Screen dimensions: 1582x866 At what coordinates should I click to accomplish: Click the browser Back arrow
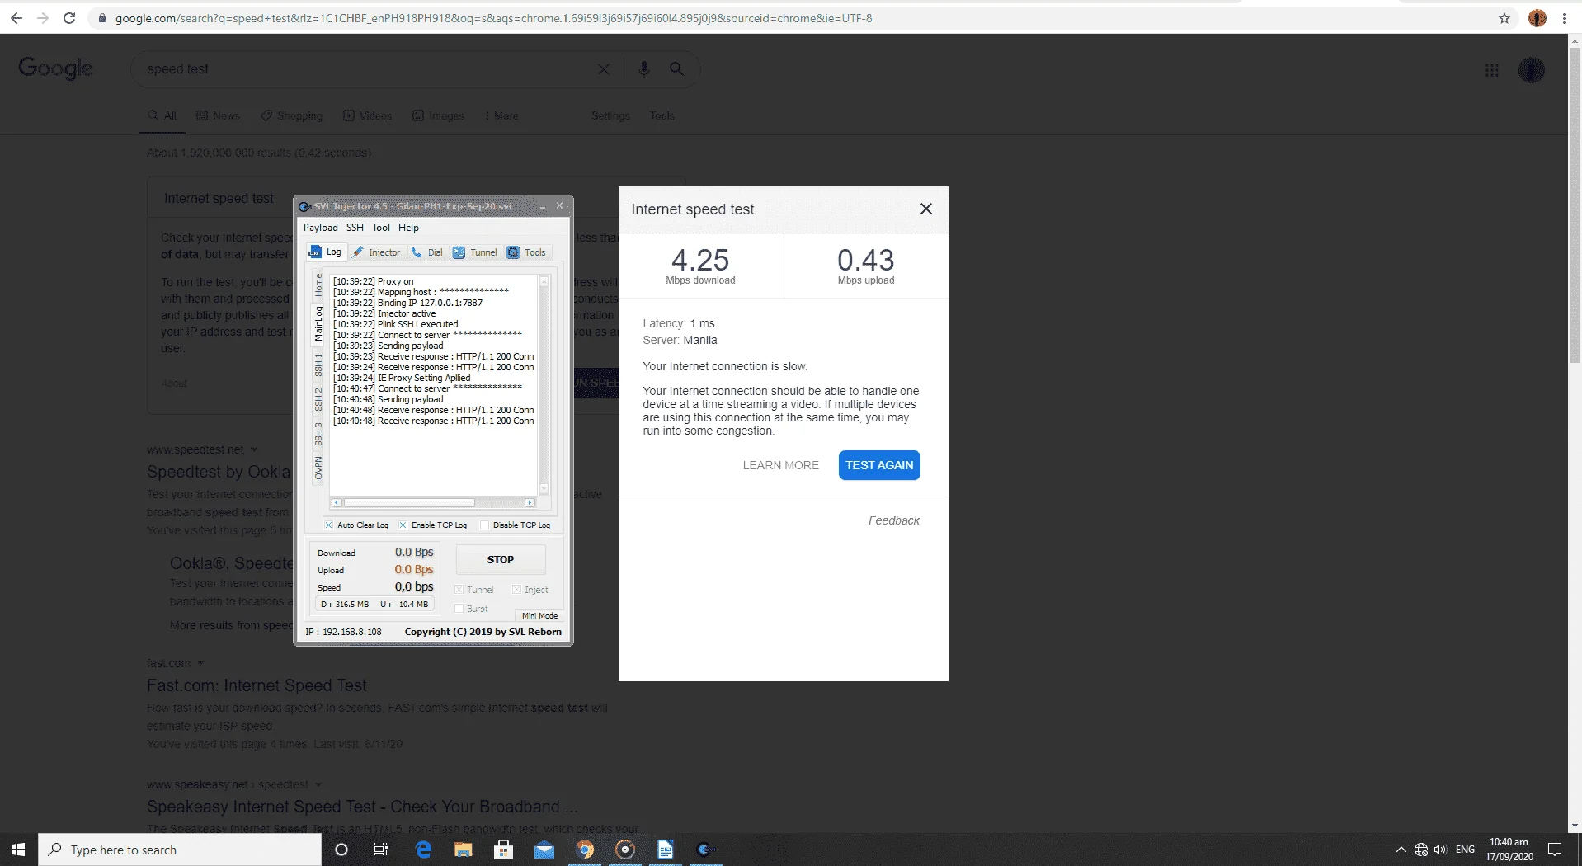(16, 18)
